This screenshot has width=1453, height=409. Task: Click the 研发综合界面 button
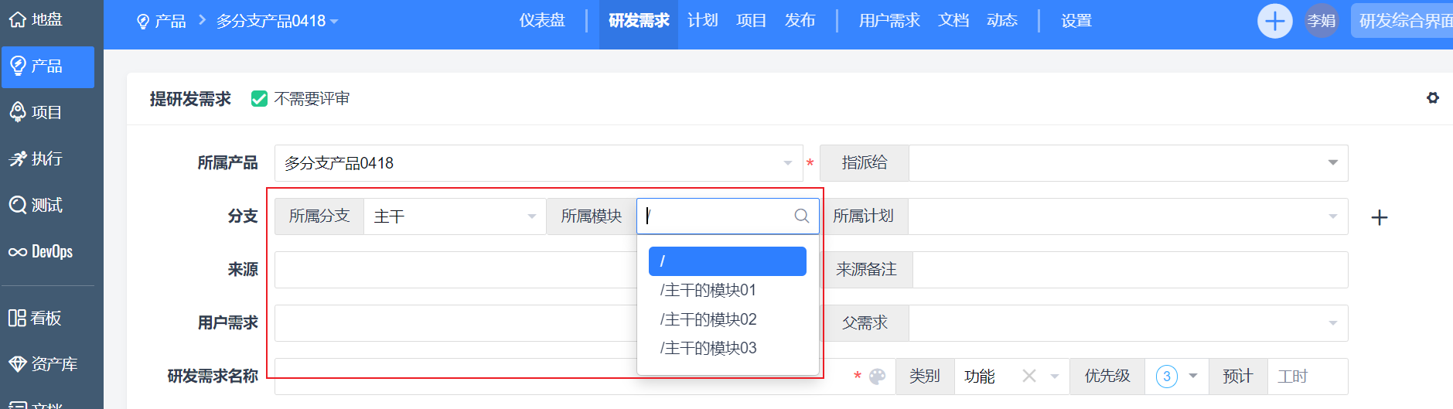tap(1402, 21)
